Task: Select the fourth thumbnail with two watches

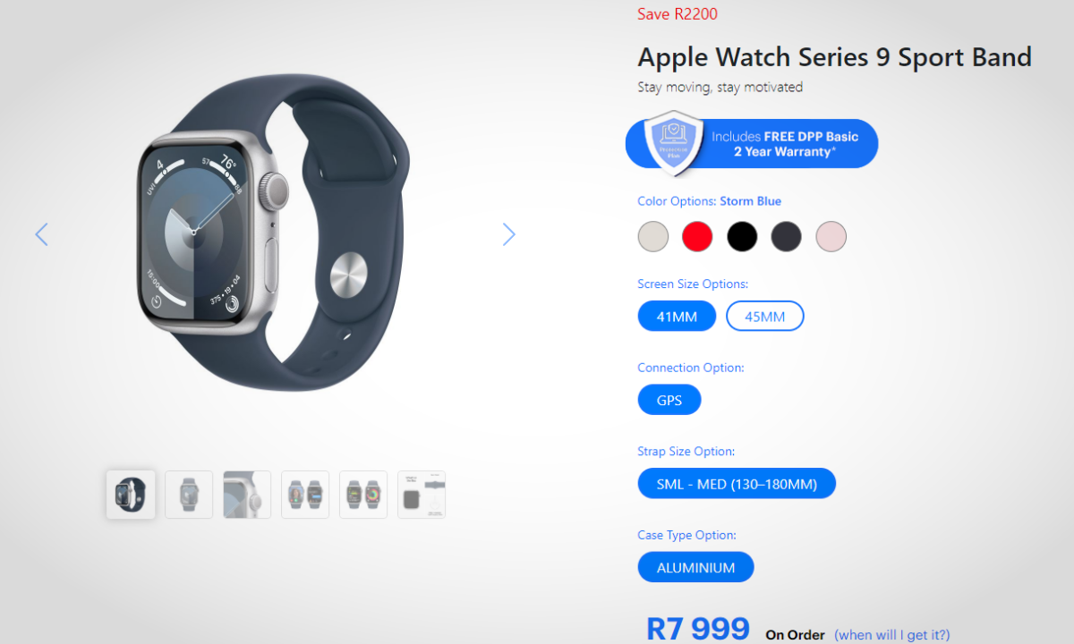Action: click(305, 495)
